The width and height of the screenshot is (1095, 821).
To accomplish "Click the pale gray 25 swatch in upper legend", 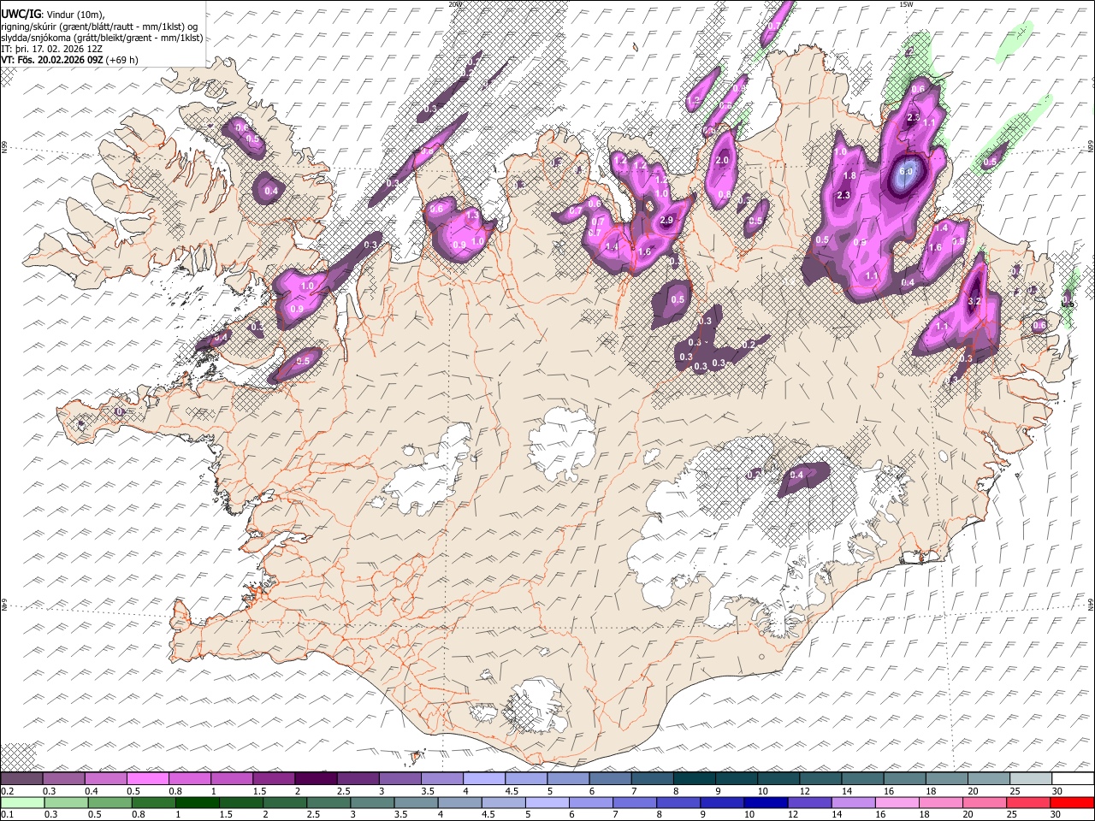I will [x=1031, y=779].
